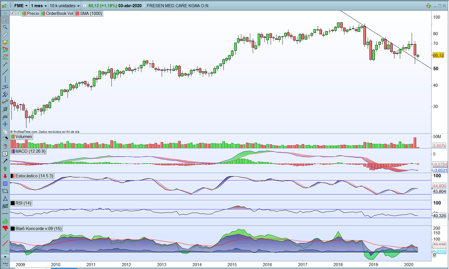Click the 2015 label on the time axis
Image resolution: width=449 pixels, height=269 pixels.
[232, 264]
